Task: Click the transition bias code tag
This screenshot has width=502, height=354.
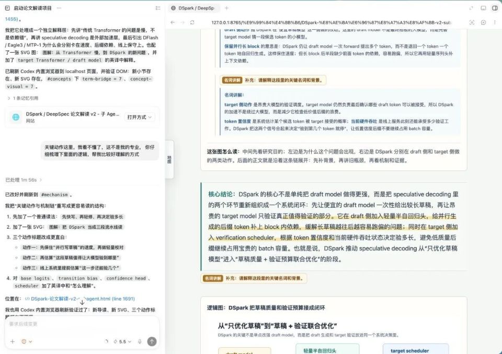Action: point(78,278)
